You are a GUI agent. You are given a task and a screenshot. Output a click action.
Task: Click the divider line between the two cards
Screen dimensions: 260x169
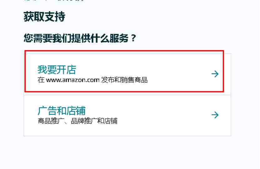(x=127, y=95)
